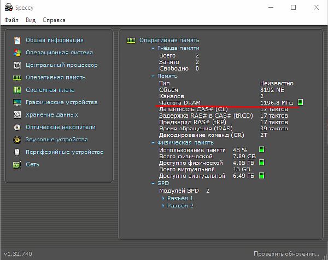Go to Центральный процессор section
328x260 pixels.
[62, 65]
